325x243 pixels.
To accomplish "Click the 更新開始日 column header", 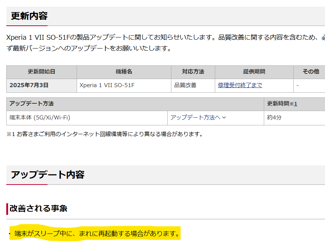I will (x=42, y=72).
